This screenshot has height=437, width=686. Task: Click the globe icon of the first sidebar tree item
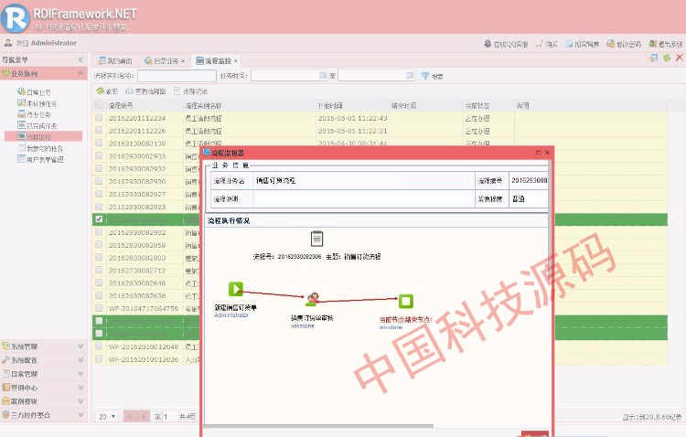[21, 91]
